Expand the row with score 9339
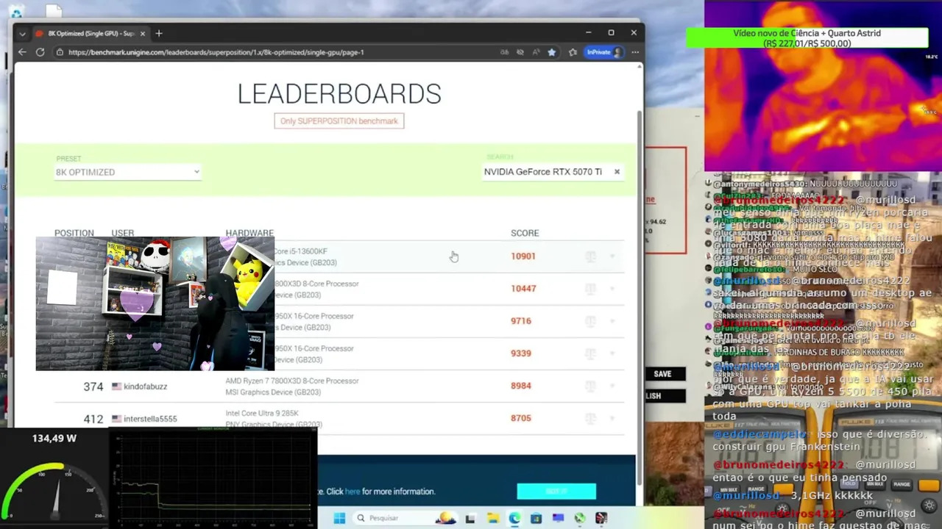 (x=612, y=353)
